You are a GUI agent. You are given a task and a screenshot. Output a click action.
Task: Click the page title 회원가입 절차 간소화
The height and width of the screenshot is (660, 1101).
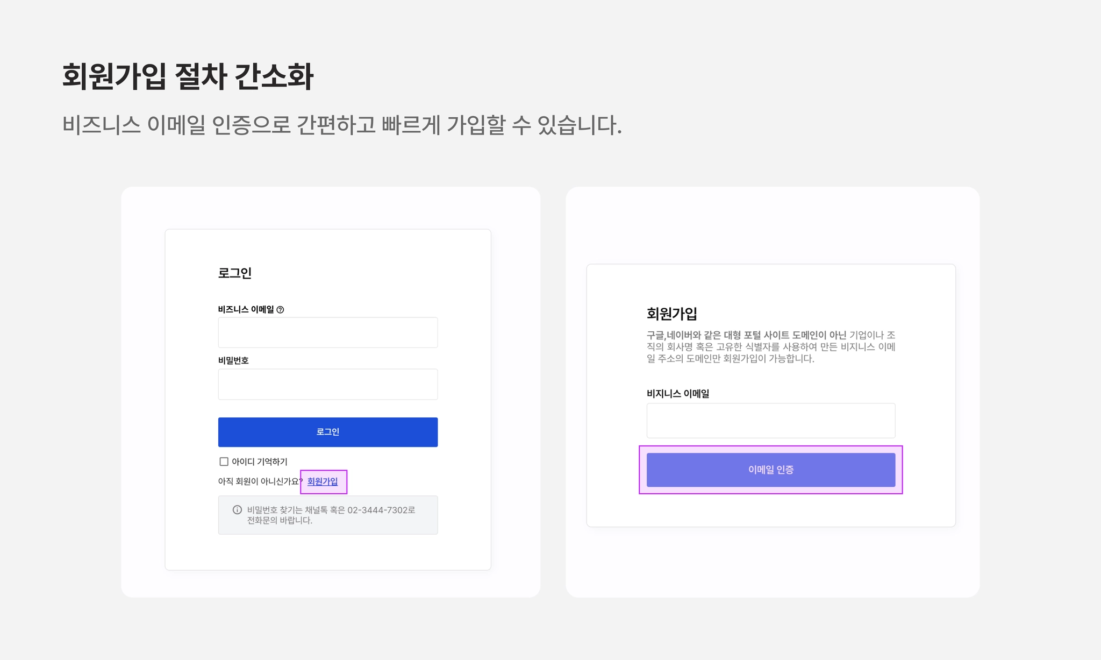pos(188,76)
